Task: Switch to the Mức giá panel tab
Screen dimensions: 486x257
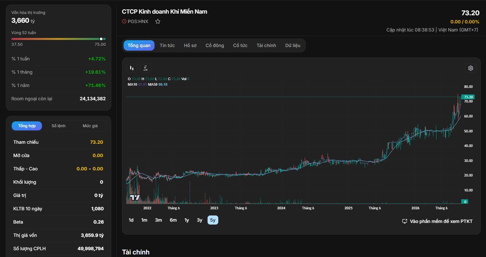Action: [90, 126]
